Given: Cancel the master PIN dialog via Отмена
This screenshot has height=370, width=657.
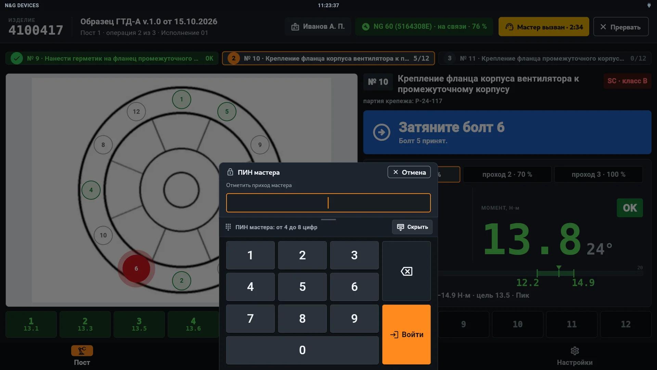Looking at the screenshot, I should point(409,172).
